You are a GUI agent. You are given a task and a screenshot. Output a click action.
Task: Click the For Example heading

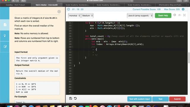click(x=20, y=97)
